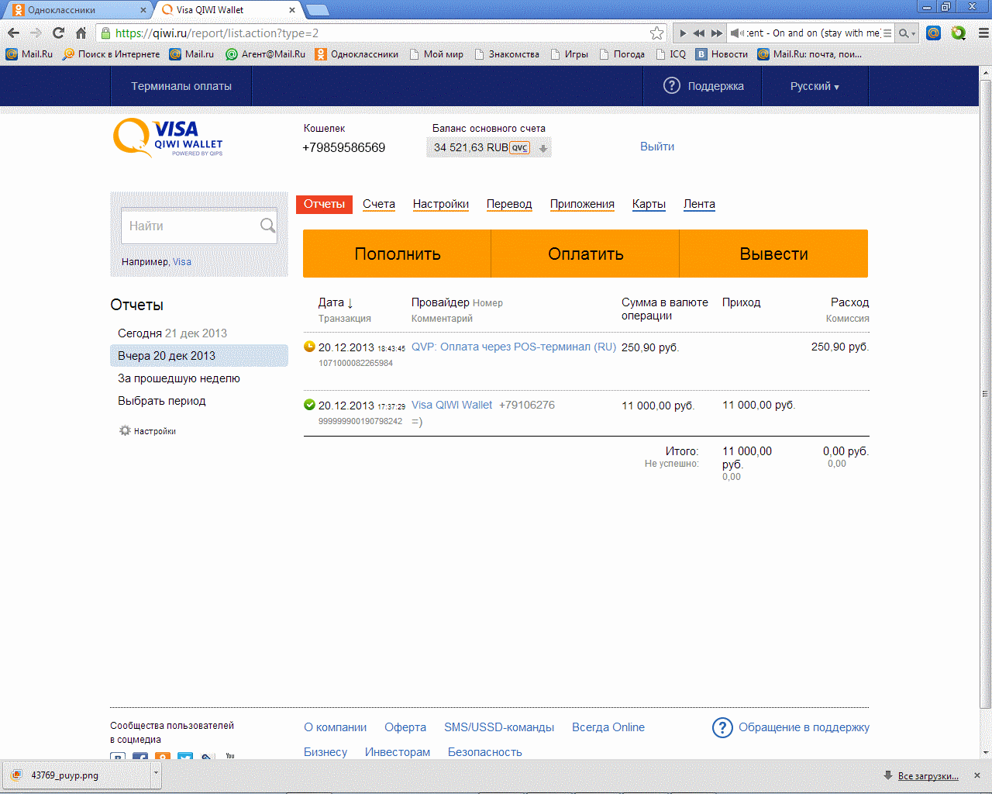
Task: Open the Приложения tab
Action: 582,204
